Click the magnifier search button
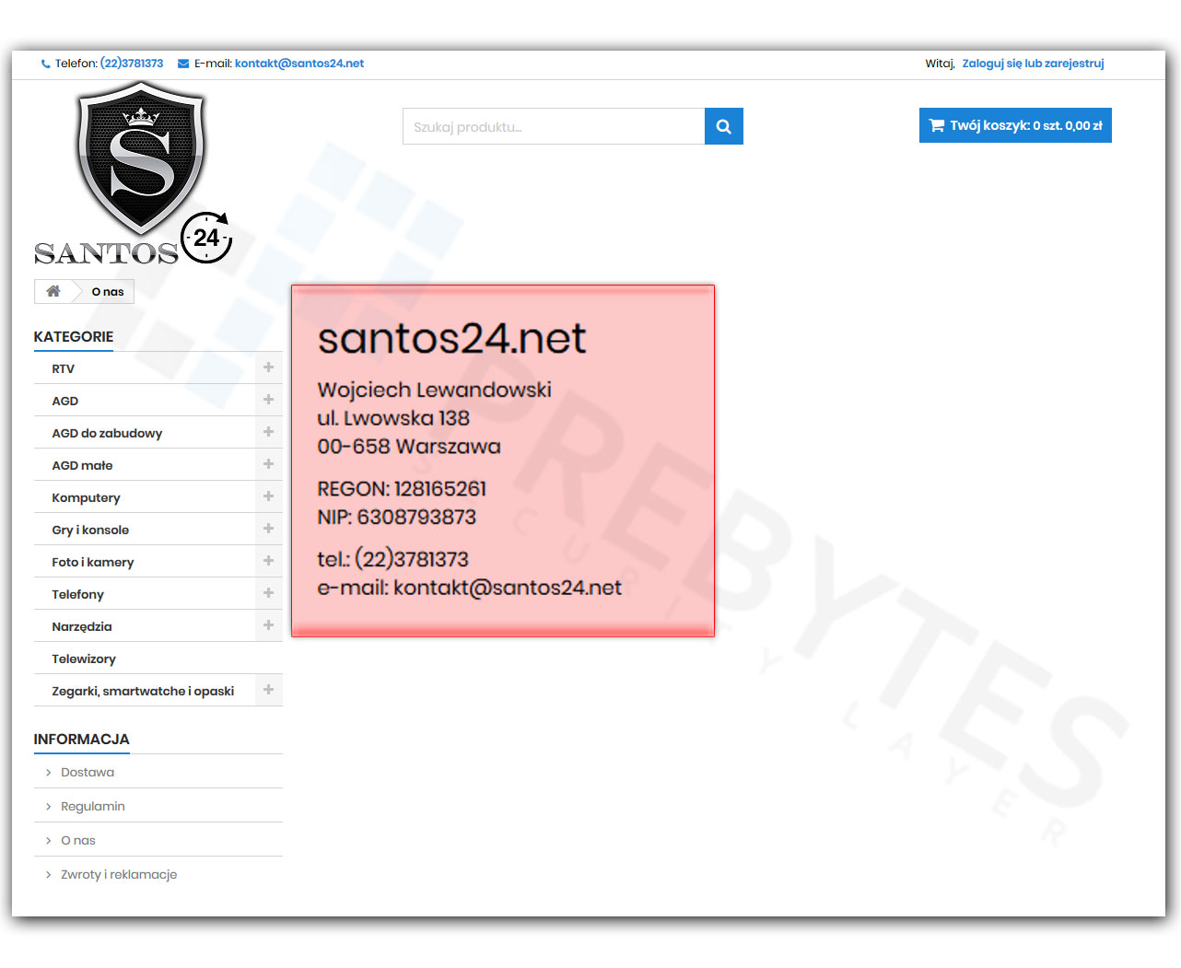Screen dimensions: 1181x968 coord(724,126)
